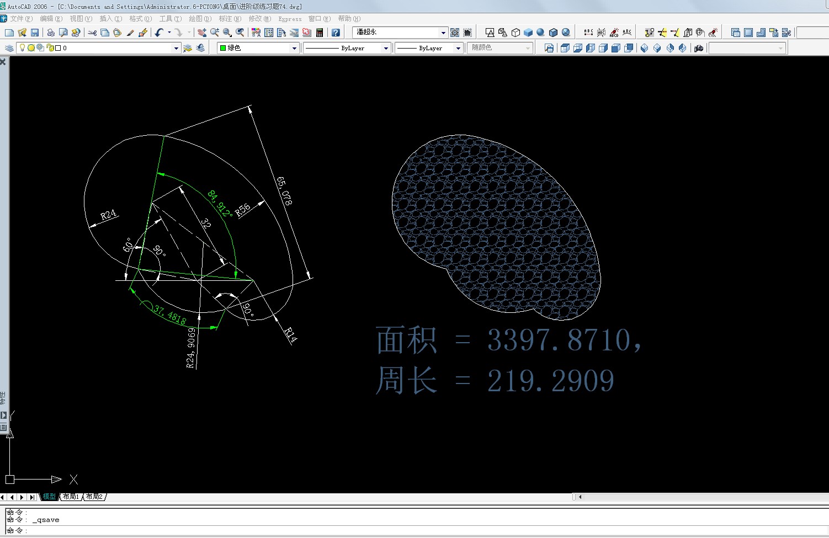Click the blue box solid icon
Image resolution: width=829 pixels, height=538 pixels.
[528, 33]
